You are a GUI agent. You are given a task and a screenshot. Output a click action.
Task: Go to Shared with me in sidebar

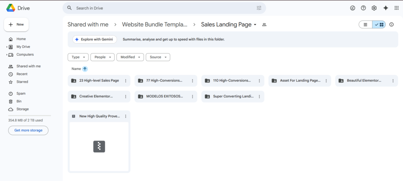tap(28, 66)
